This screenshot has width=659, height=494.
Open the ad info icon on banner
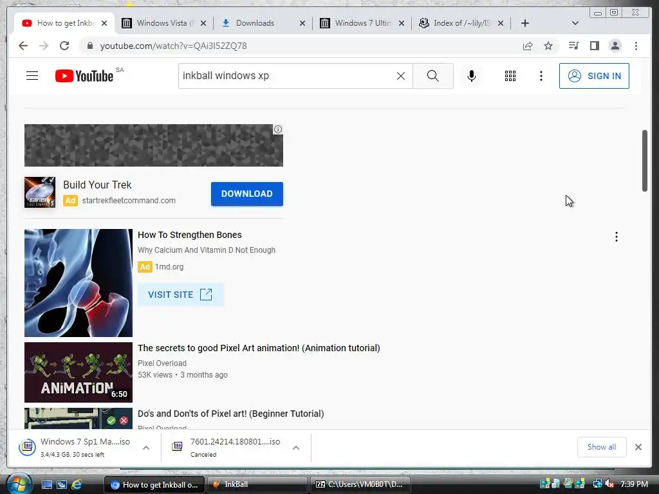278,129
